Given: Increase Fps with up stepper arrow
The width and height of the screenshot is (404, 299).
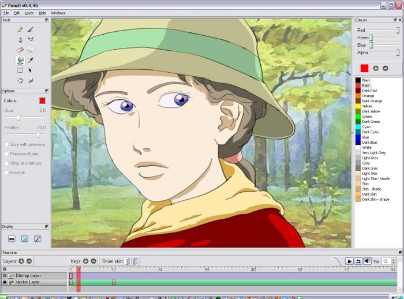Looking at the screenshot, I should [x=394, y=260].
